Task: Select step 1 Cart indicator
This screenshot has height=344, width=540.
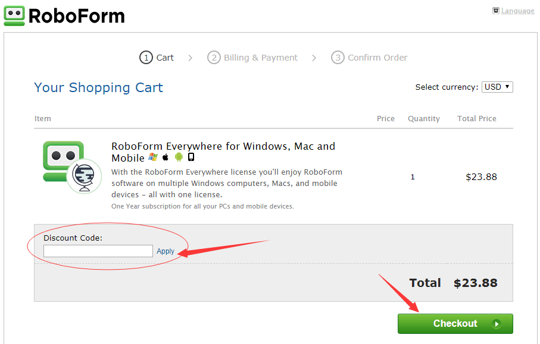Action: pos(146,57)
